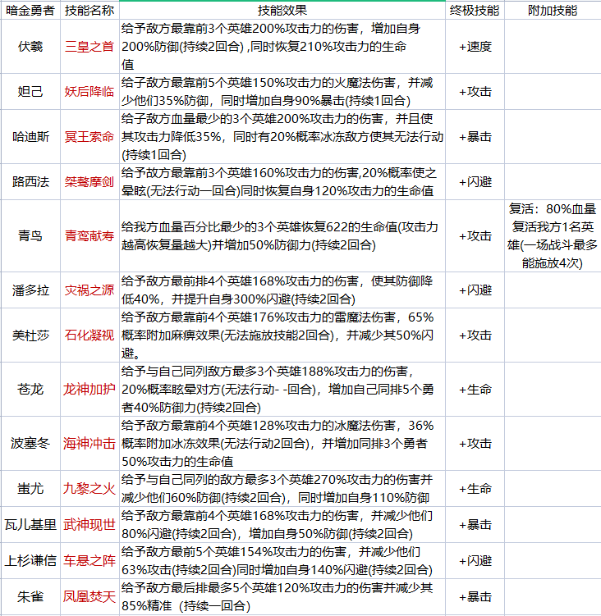Select the 附加技能 header cell
The image size is (601, 616).
[x=553, y=10]
